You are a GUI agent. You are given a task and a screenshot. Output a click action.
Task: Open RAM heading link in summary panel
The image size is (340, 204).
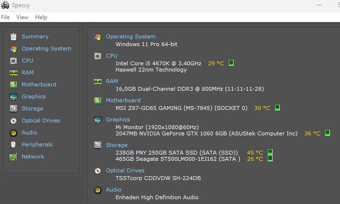tap(112, 81)
